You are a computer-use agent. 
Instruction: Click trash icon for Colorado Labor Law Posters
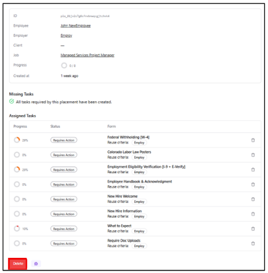coord(253,155)
